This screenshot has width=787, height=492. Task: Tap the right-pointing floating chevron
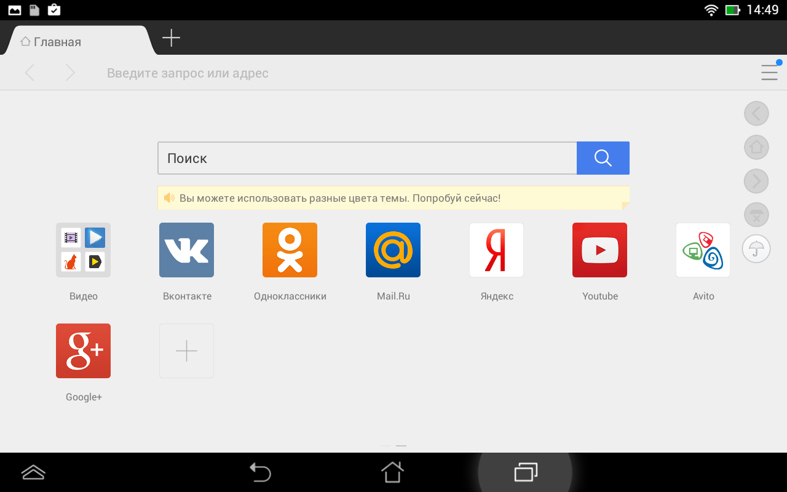[756, 181]
